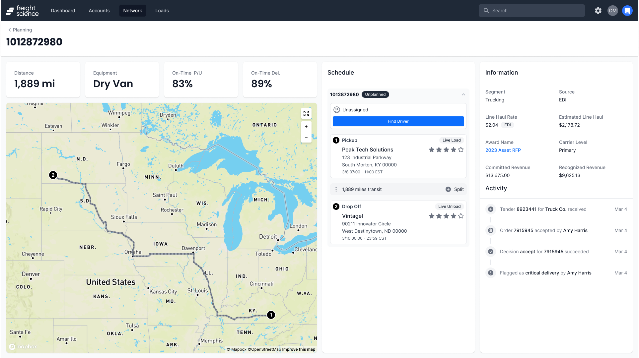Open the 2023 Asset RFP link
Viewport: 639px width, 358px height.
[503, 150]
